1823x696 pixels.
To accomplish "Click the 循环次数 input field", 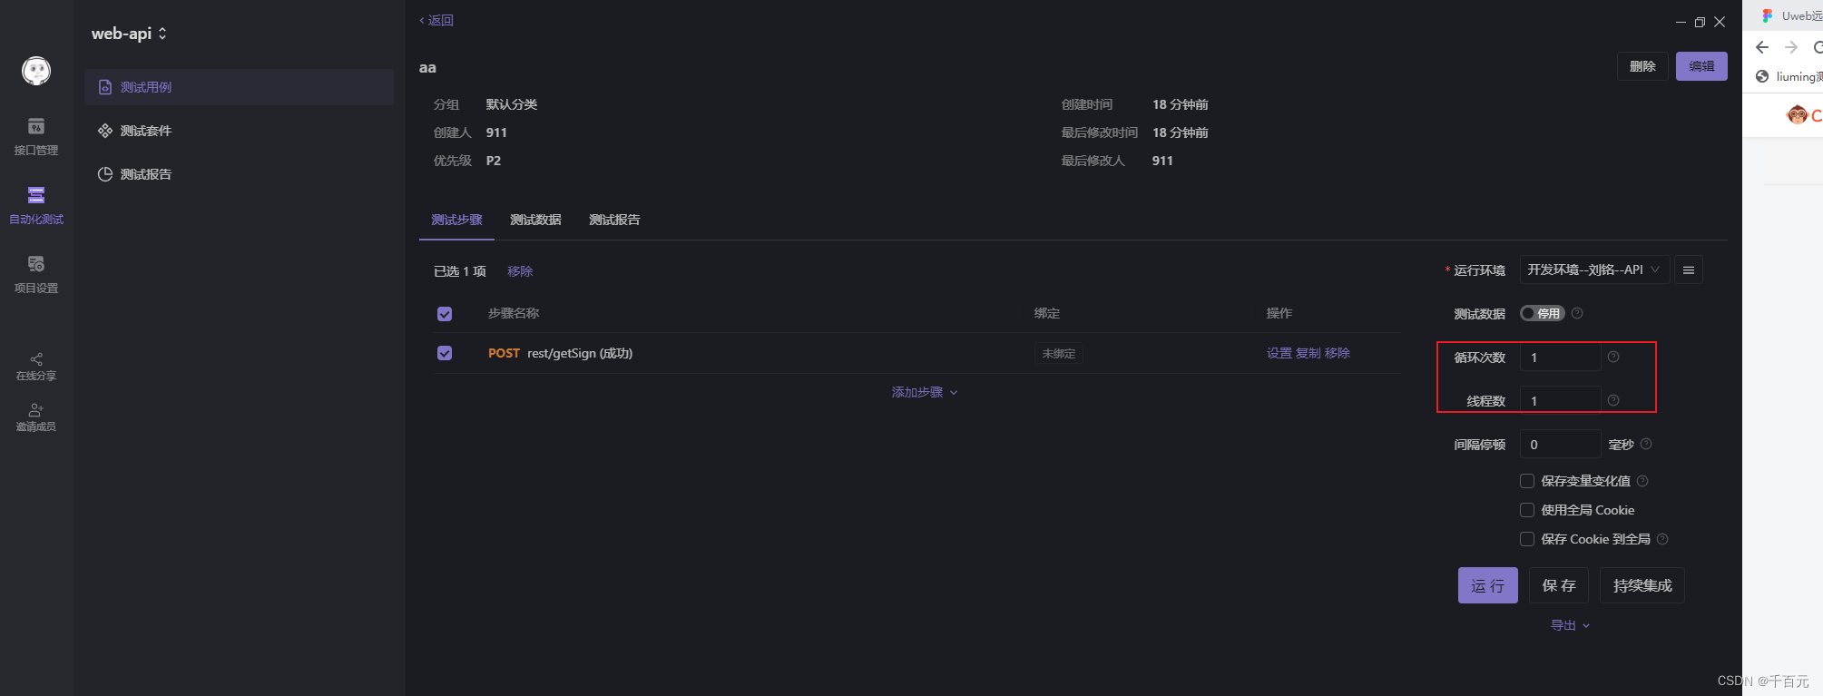I will click(x=1560, y=357).
